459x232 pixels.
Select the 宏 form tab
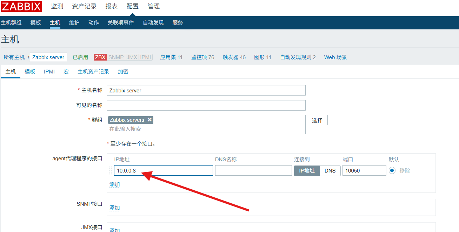66,71
